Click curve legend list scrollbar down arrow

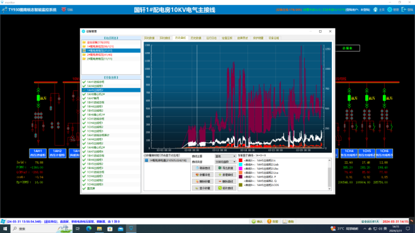click(x=329, y=188)
